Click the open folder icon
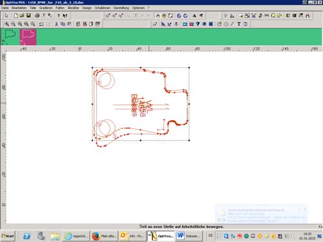Screen dimensions: 323x242 tap(22, 15)
